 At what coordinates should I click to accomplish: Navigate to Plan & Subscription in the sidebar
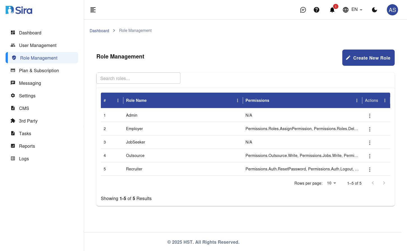tap(39, 71)
